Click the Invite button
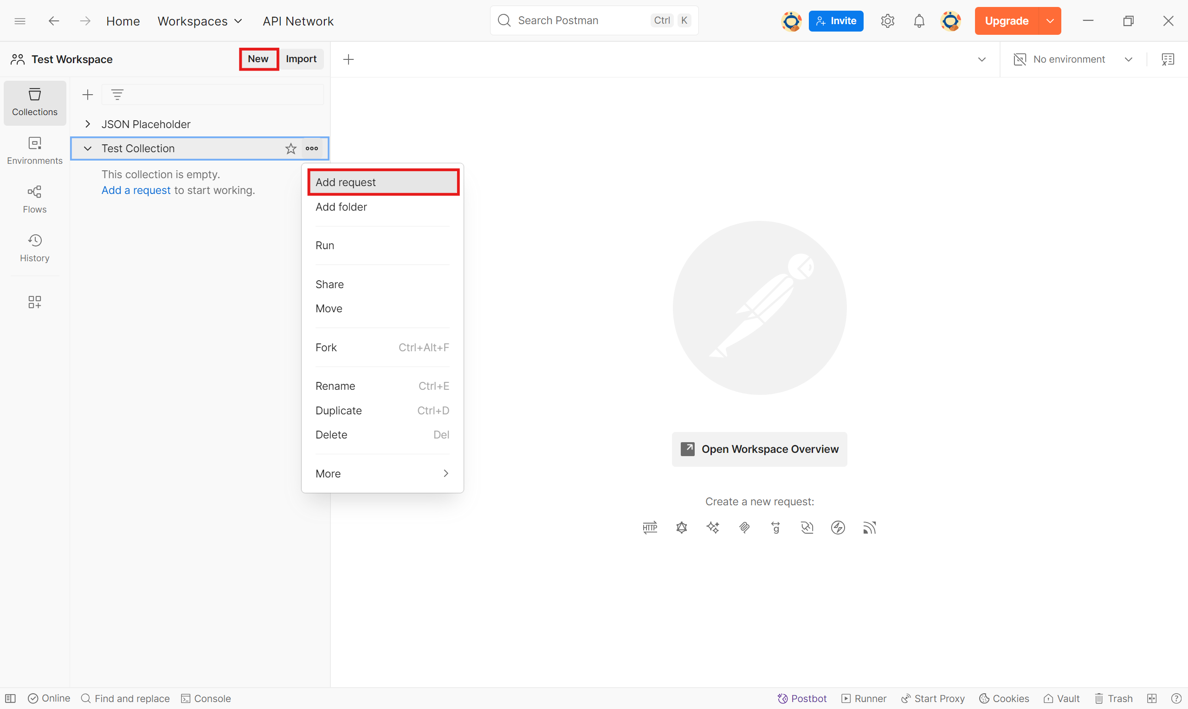1188x709 pixels. 836,21
